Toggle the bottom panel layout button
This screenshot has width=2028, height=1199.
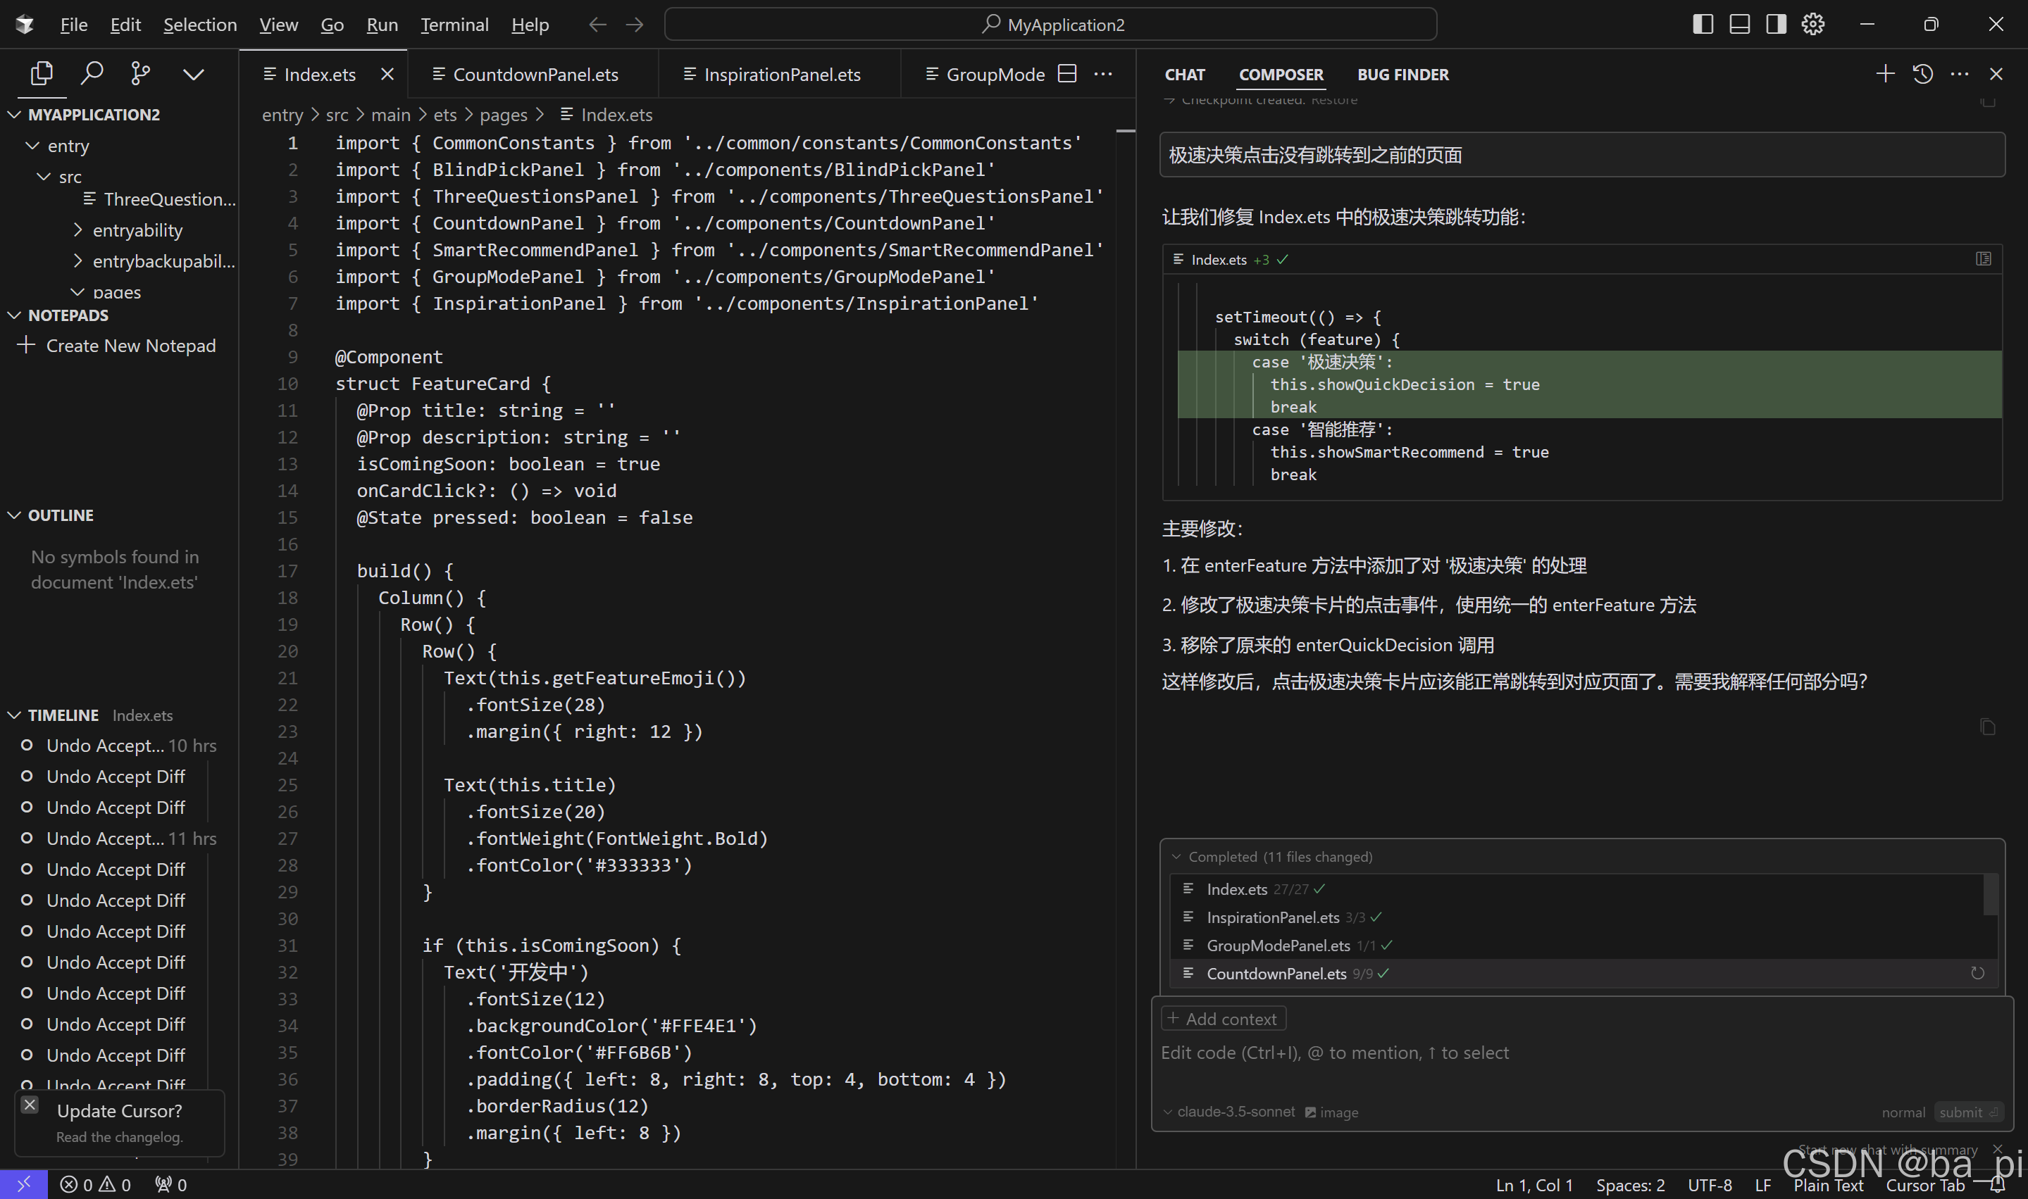(1739, 24)
